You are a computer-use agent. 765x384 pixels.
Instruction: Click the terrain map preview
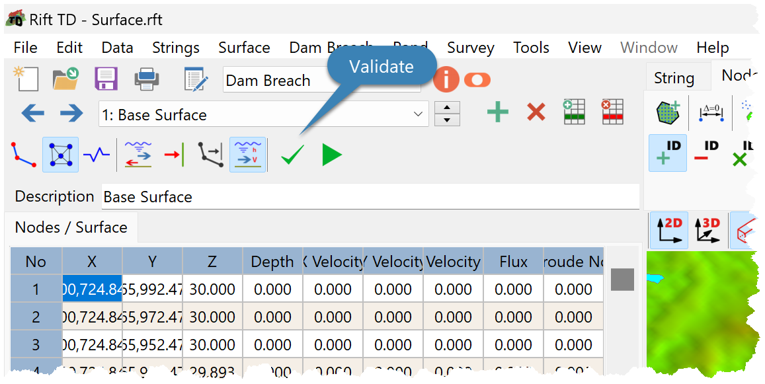[703, 315]
